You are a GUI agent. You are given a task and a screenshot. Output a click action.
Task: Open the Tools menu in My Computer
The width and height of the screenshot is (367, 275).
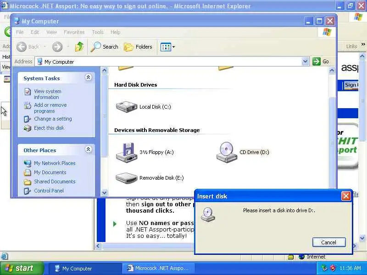98,32
